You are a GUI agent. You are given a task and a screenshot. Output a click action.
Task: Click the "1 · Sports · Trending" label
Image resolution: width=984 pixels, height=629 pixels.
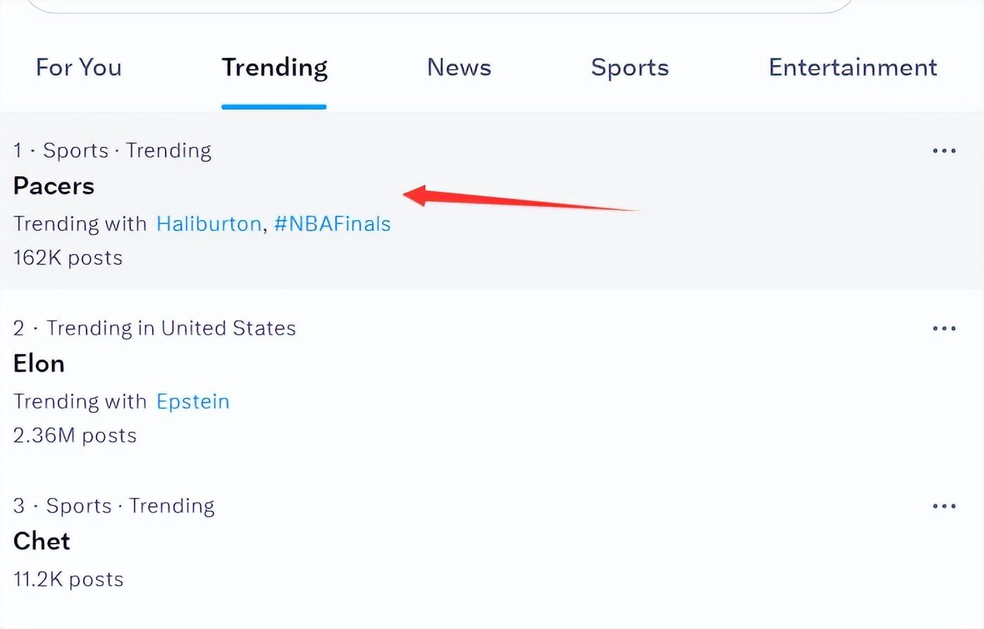coord(112,151)
